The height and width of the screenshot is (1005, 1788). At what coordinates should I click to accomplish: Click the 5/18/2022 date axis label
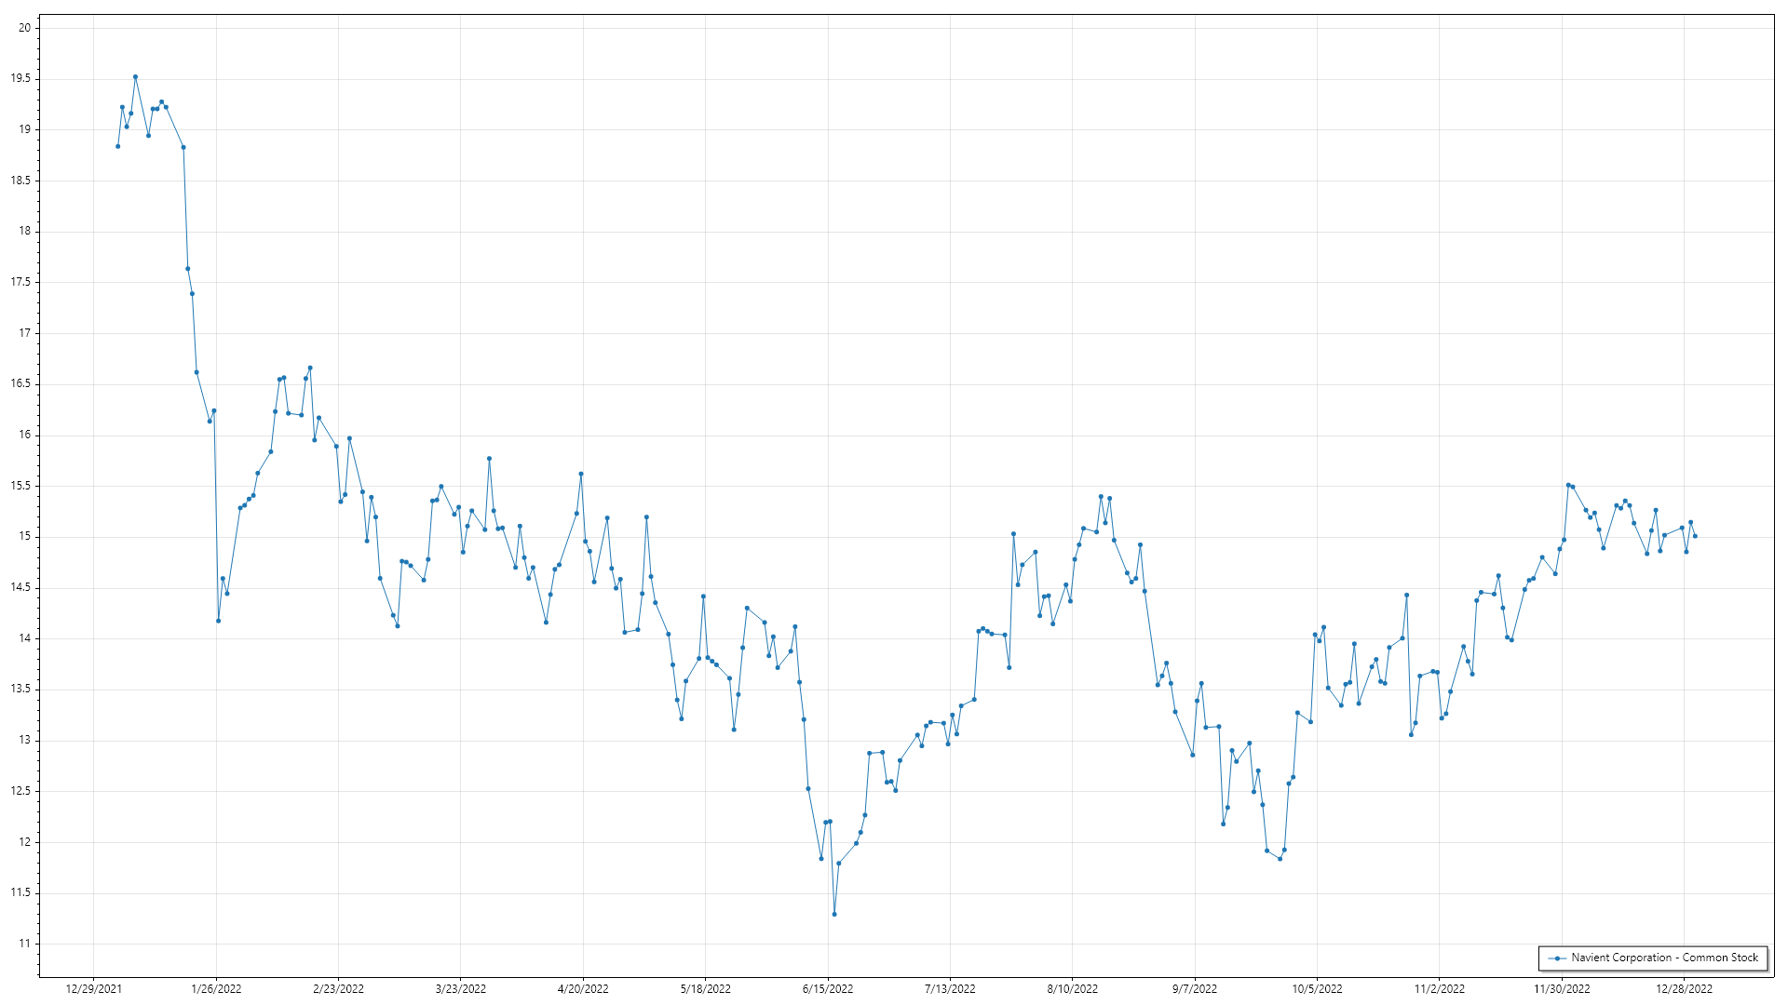tap(705, 988)
